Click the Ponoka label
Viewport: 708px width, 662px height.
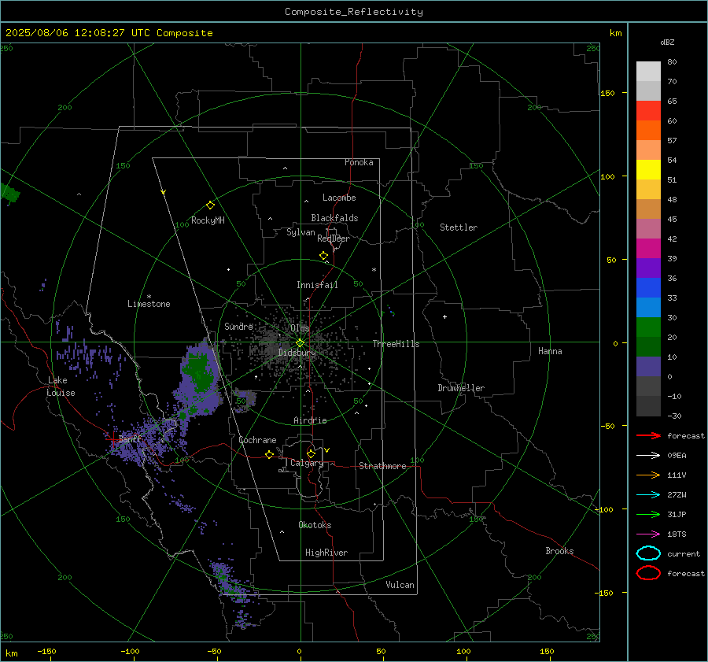pos(359,162)
